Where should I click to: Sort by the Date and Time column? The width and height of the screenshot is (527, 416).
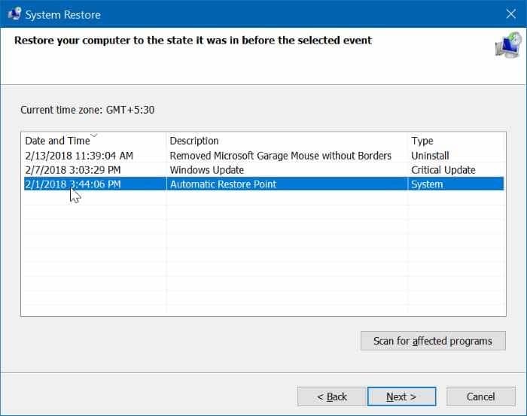(x=57, y=141)
